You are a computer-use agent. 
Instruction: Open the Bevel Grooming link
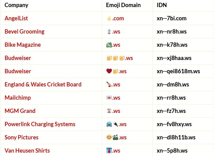24,31
